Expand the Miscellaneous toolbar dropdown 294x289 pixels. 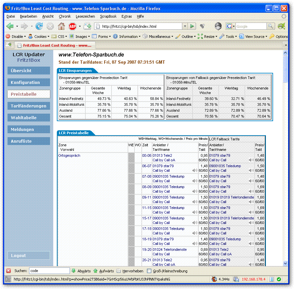[x=172, y=37]
